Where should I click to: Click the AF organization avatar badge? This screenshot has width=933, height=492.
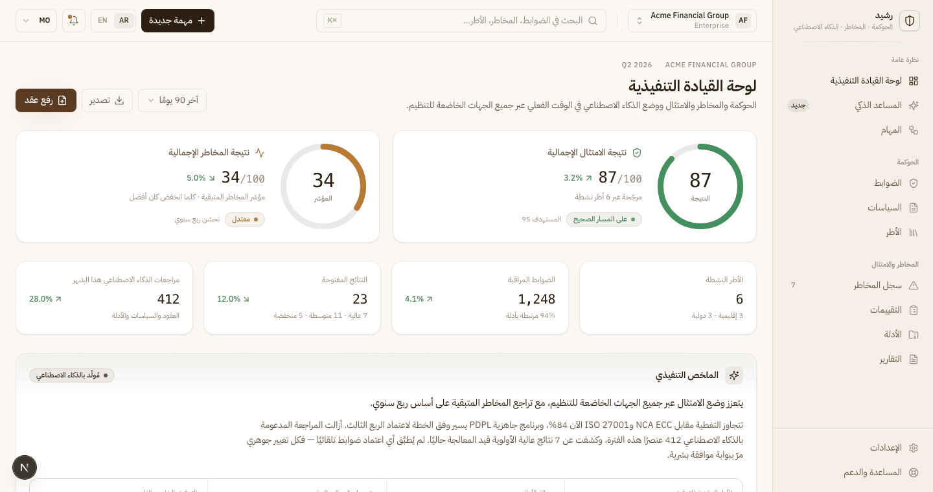pyautogui.click(x=743, y=21)
